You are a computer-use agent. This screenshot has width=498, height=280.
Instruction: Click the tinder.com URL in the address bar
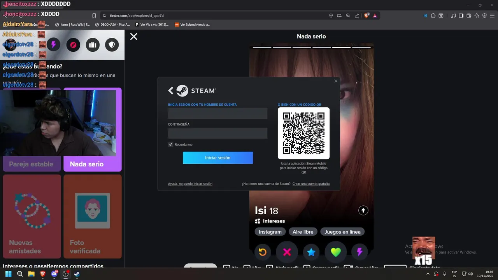coord(137,16)
